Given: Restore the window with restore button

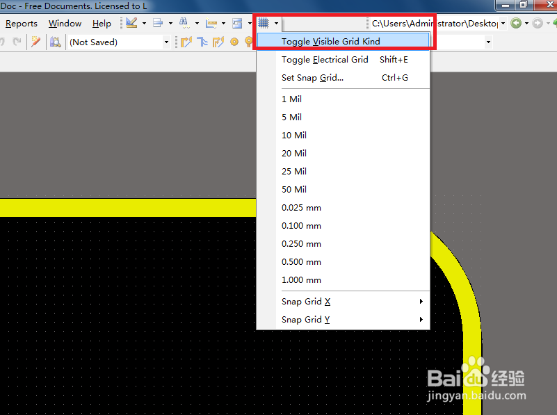Looking at the screenshot, I should [524, 5].
